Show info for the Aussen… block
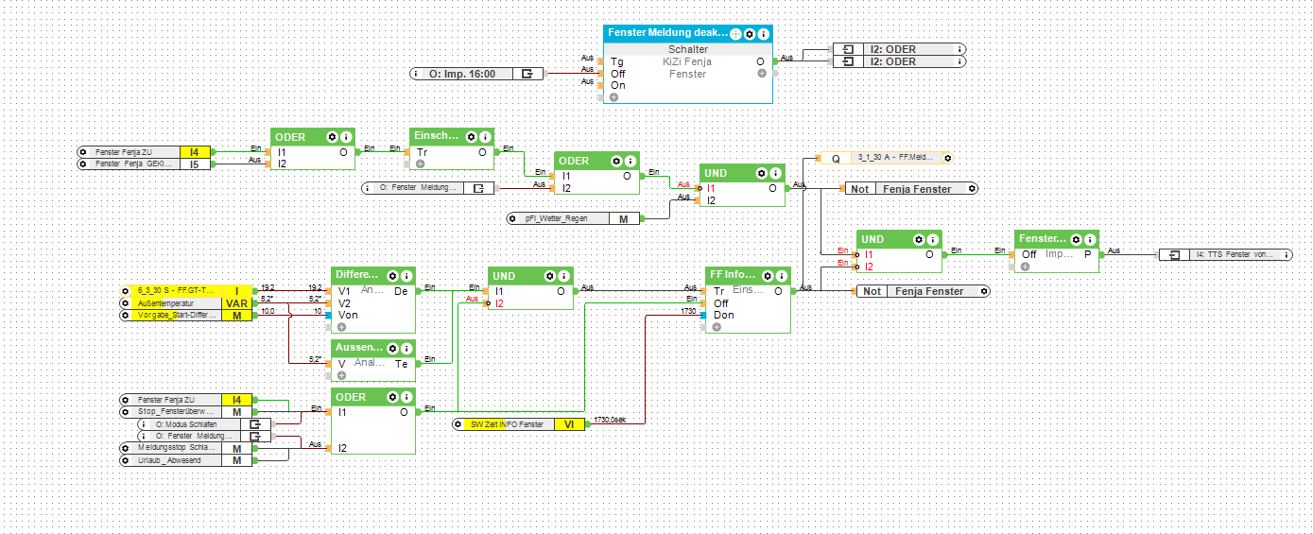 tap(406, 348)
